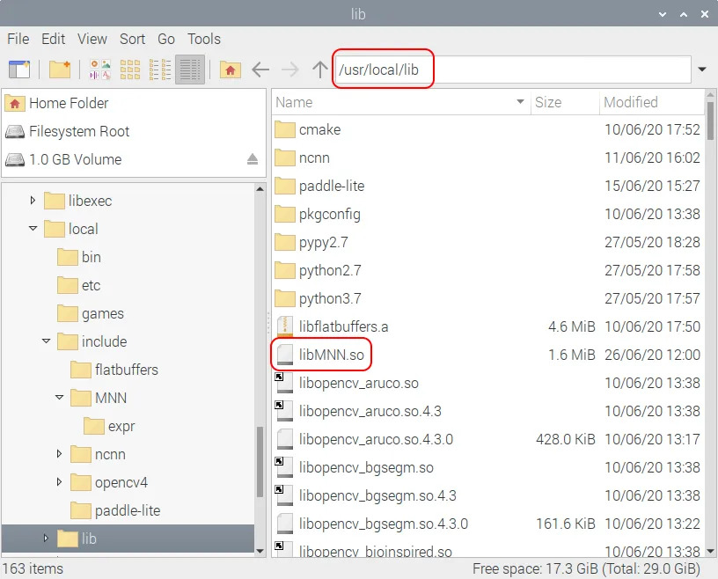
Task: Expand the libexec folder in the tree
Action: click(33, 200)
